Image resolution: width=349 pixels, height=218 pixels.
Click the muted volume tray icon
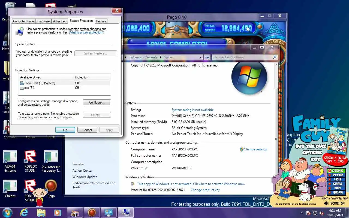pyautogui.click(x=321, y=213)
